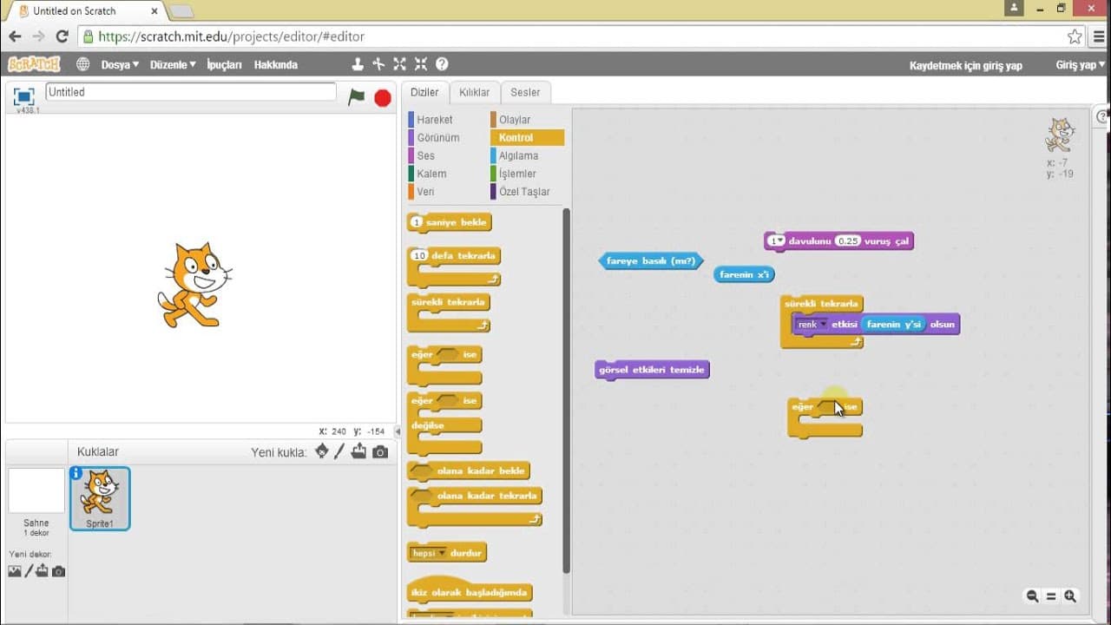Click the block help question mark icon
Viewport: 1111px width, 625px height.
[x=442, y=64]
